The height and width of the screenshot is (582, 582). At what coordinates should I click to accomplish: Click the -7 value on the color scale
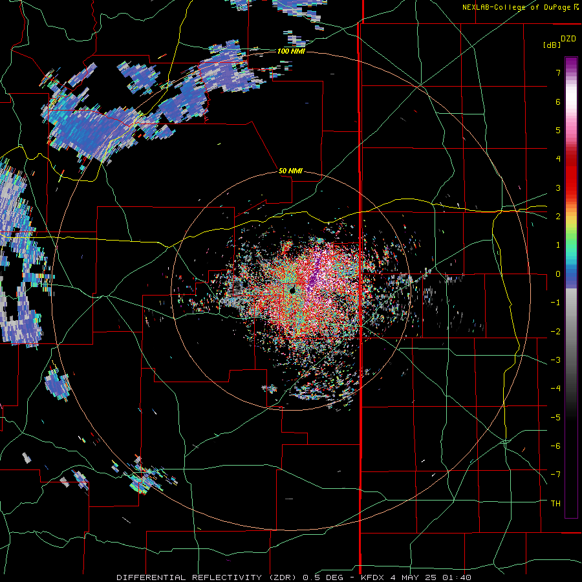point(555,475)
